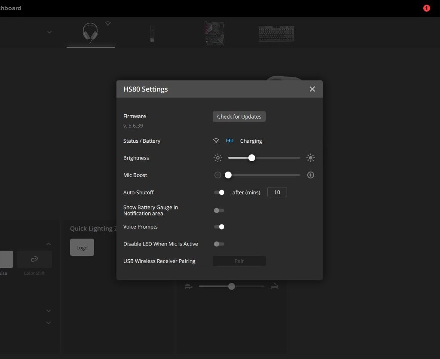Click the Color Shift lighting effect icon
Image resolution: width=440 pixels, height=359 pixels.
pos(34,259)
